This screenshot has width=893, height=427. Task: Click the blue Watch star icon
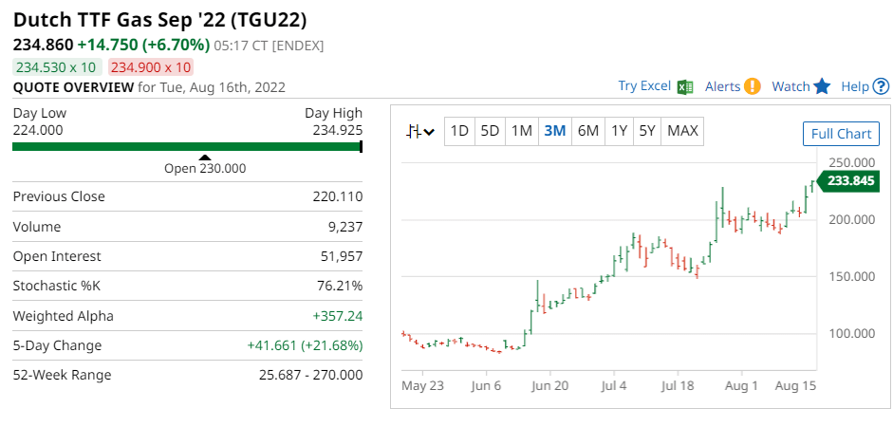click(822, 86)
